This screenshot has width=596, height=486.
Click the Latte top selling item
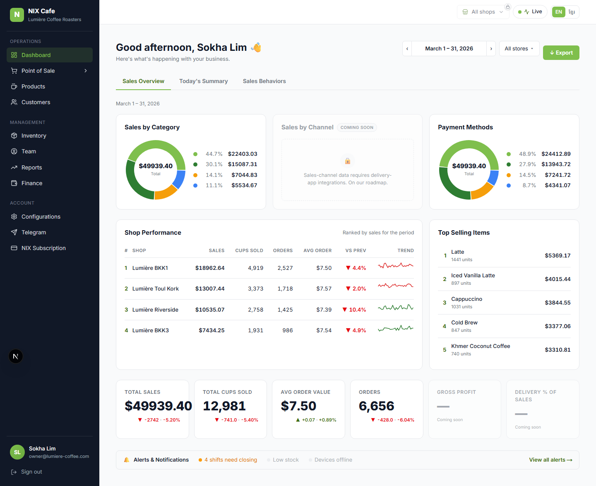pyautogui.click(x=504, y=255)
